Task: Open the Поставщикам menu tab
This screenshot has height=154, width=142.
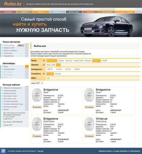Action: coord(107,12)
